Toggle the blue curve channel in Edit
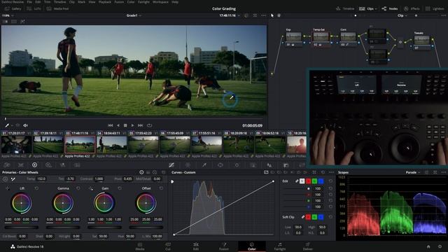The height and width of the screenshot is (252, 448). (x=321, y=181)
